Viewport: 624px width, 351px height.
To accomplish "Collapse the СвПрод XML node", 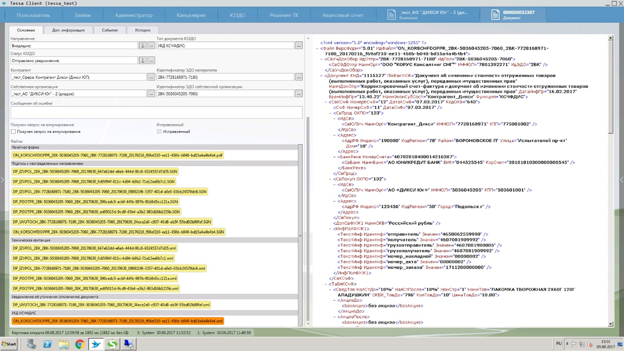I will point(331,113).
